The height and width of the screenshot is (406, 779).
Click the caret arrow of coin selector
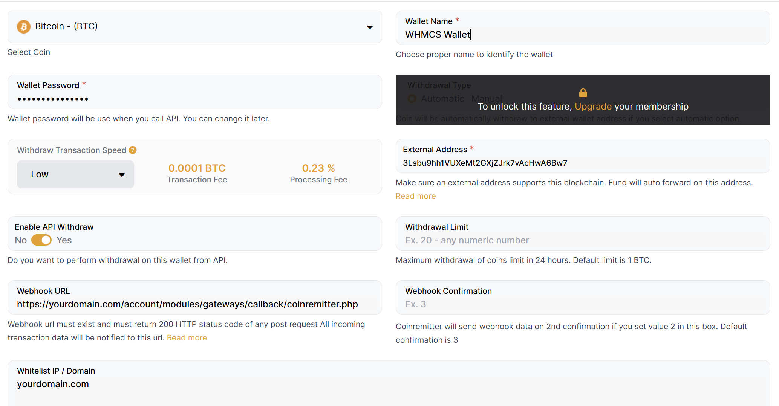click(x=370, y=27)
